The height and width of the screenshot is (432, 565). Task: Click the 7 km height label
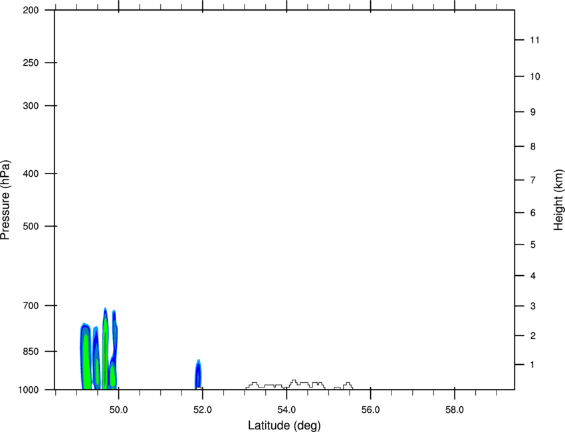(x=532, y=180)
